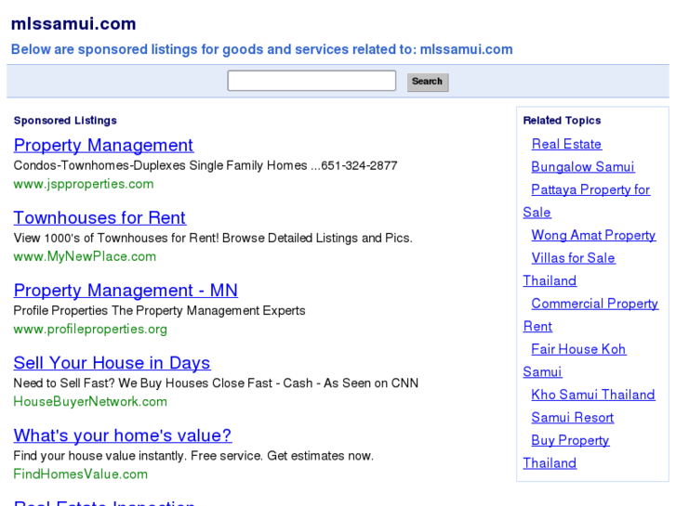Open the Property Management sponsored listing
This screenshot has height=506, width=676.
click(103, 146)
